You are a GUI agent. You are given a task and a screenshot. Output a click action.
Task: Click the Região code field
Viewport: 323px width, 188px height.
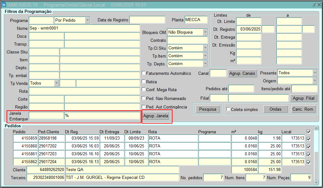click(x=47, y=107)
